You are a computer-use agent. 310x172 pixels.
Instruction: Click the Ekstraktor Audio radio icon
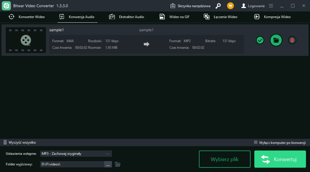[112, 17]
